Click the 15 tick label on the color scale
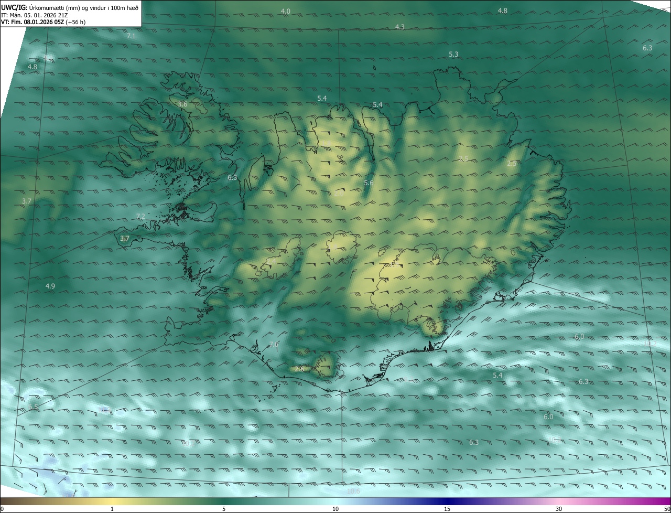Screen dimensions: 671x513 click(x=447, y=509)
